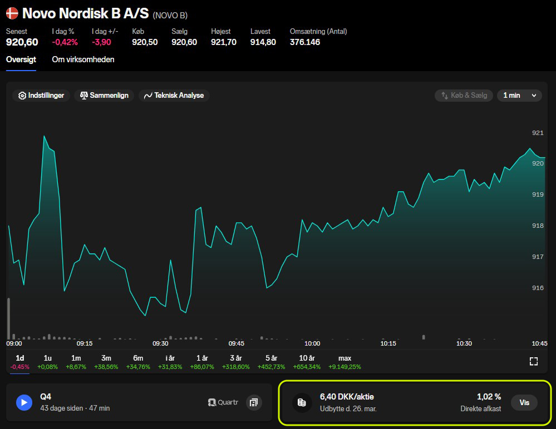The width and height of the screenshot is (556, 429).
Task: Click the chart line near 10:00
Action: pos(312,223)
